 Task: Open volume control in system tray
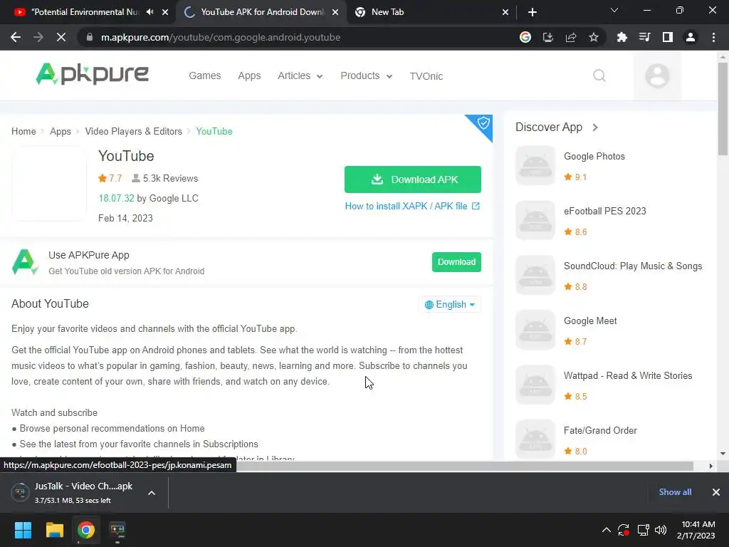point(661,530)
